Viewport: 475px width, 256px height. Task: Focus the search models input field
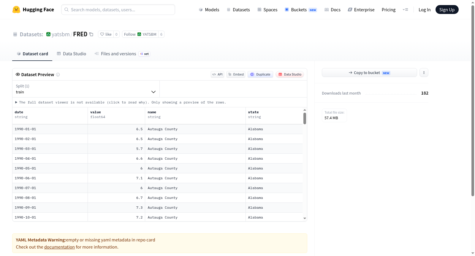(x=118, y=10)
